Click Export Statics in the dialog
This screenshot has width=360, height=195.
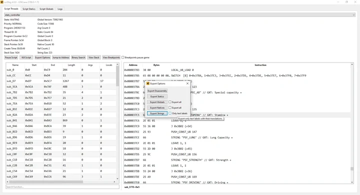(x=157, y=96)
